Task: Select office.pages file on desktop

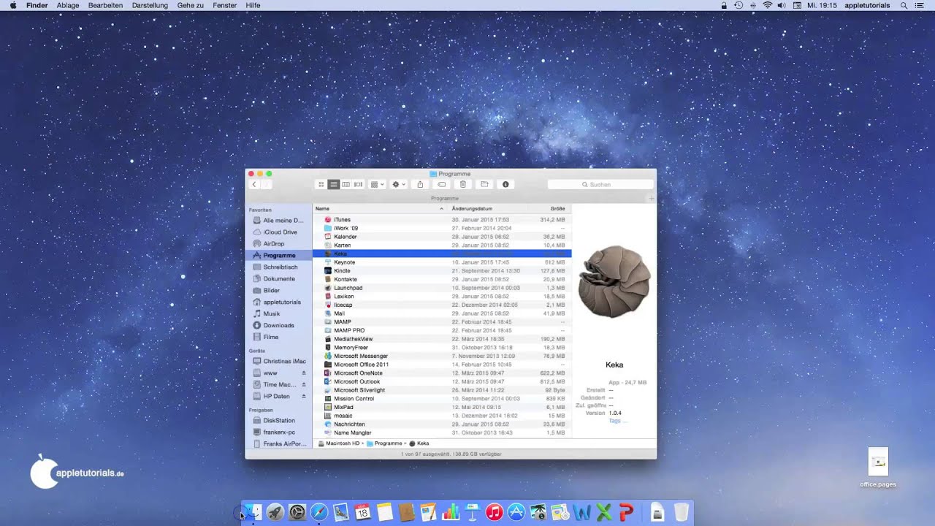Action: 878,468
